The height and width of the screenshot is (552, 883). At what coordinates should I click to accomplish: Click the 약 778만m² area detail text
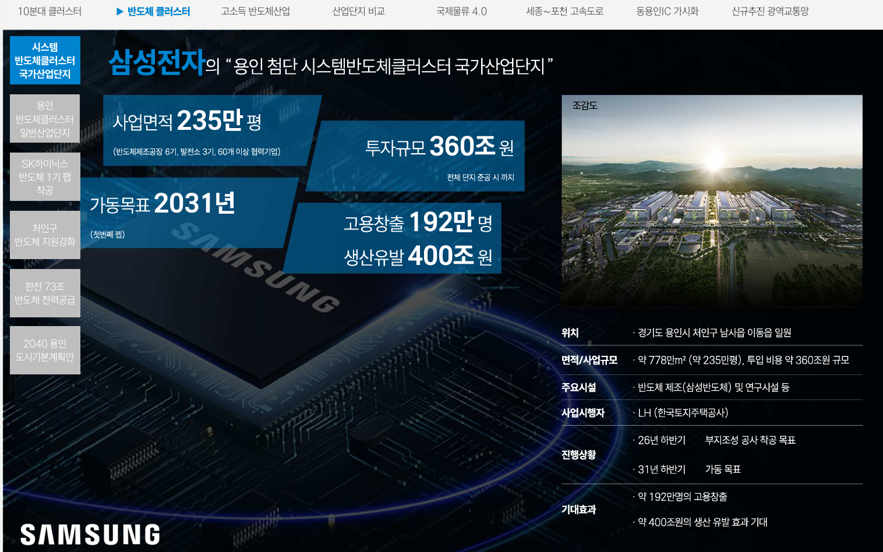[743, 360]
